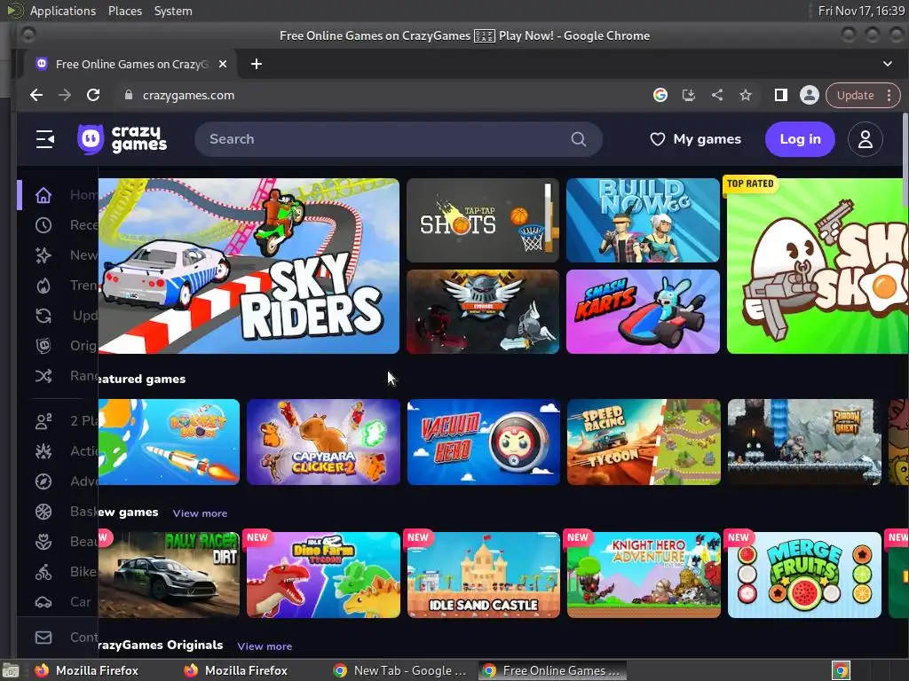Open the Idle Dino Farm Tycoon game
The width and height of the screenshot is (909, 681).
(x=323, y=575)
